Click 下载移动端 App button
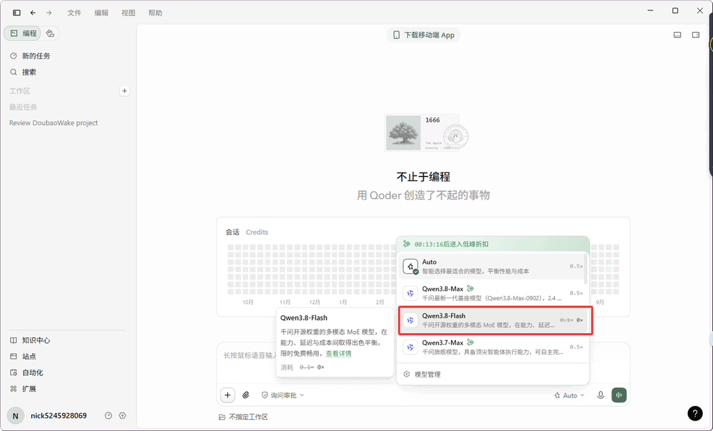This screenshot has height=431, width=713. pos(423,35)
